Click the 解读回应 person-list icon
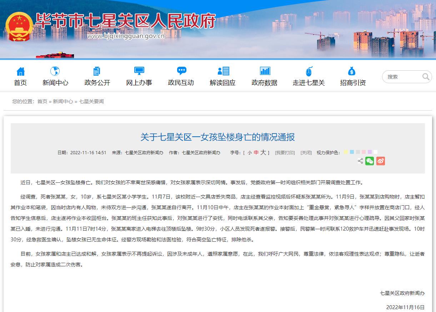436x312 pixels. click(x=223, y=71)
